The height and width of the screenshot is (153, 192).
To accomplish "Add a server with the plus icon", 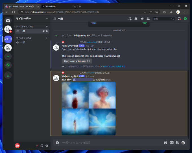I will click(x=8, y=57).
